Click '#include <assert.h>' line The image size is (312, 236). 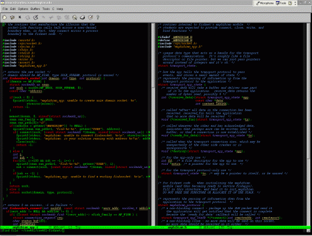pos(19,62)
